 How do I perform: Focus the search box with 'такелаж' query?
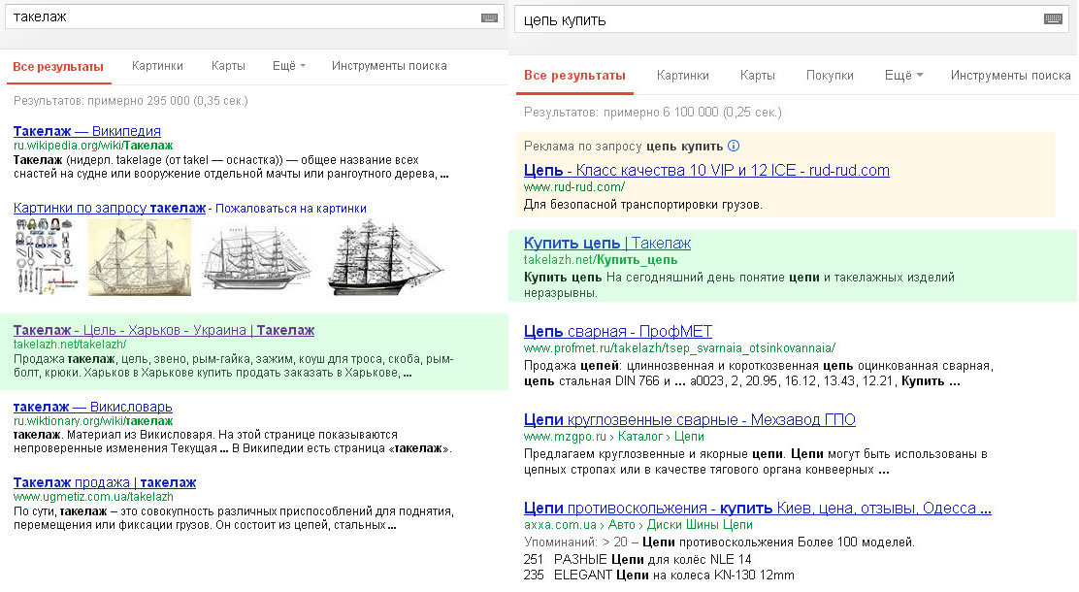[243, 17]
